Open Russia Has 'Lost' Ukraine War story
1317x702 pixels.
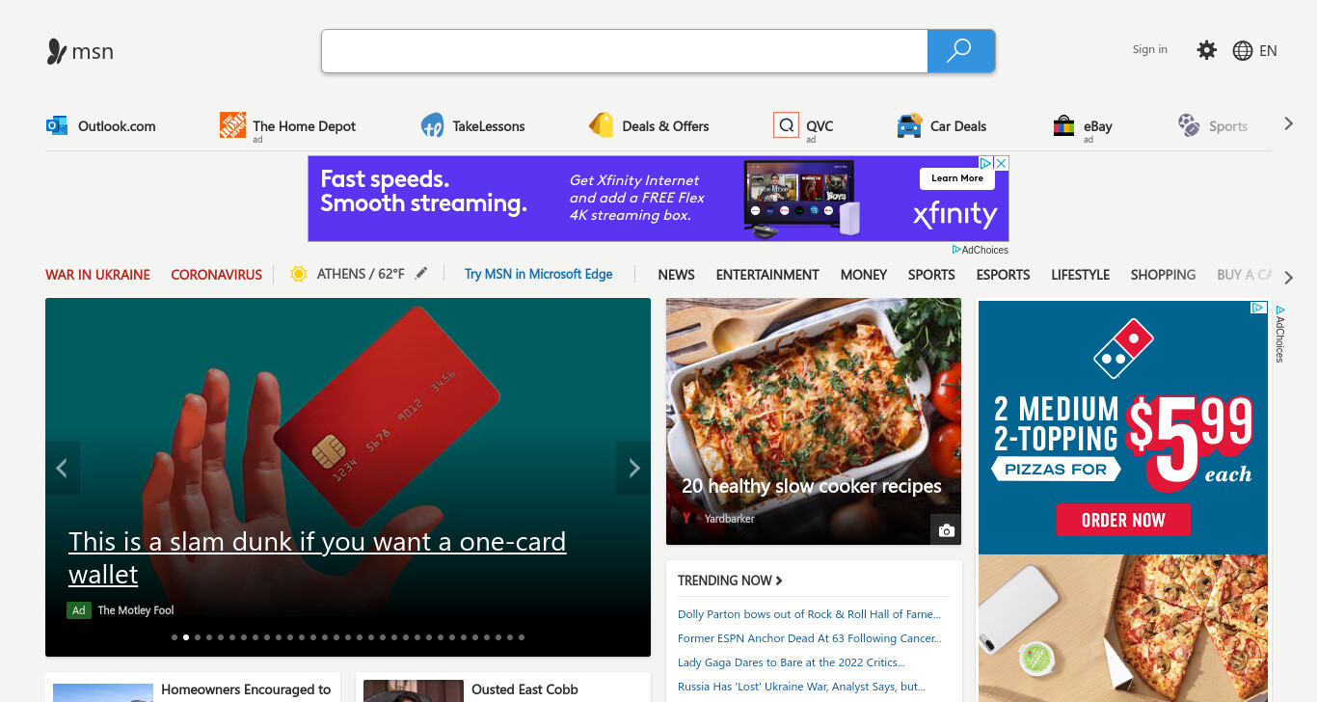coord(801,687)
